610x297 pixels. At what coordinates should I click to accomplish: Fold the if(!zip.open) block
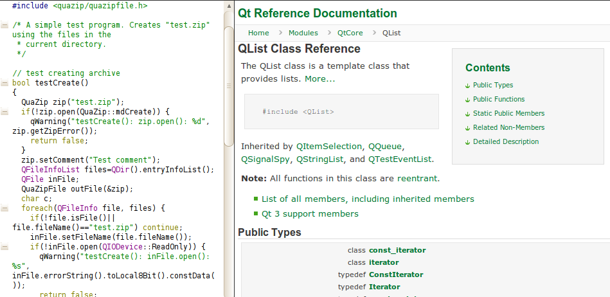5,112
